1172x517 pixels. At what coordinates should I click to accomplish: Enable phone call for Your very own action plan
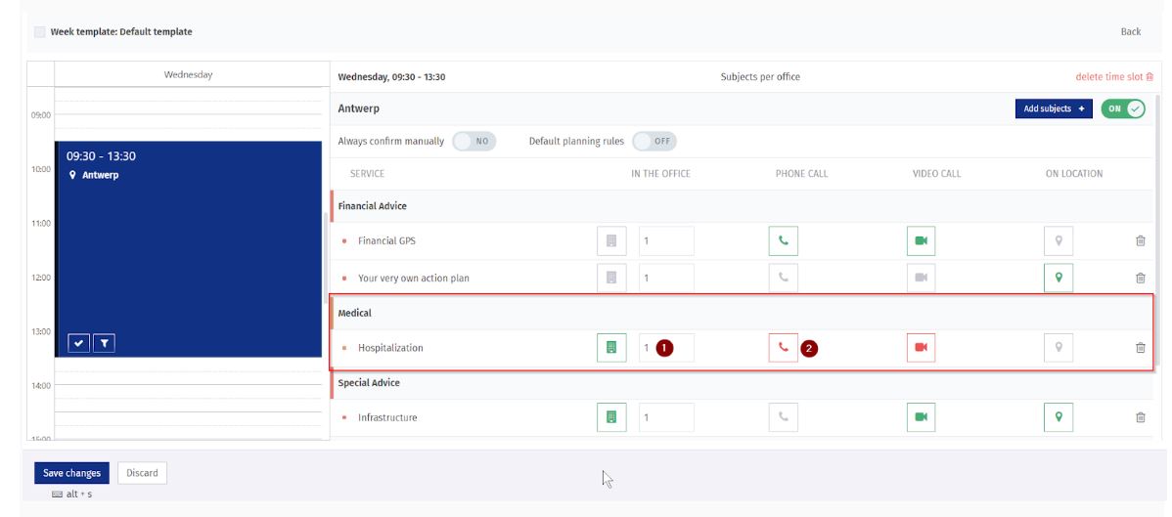pos(784,278)
